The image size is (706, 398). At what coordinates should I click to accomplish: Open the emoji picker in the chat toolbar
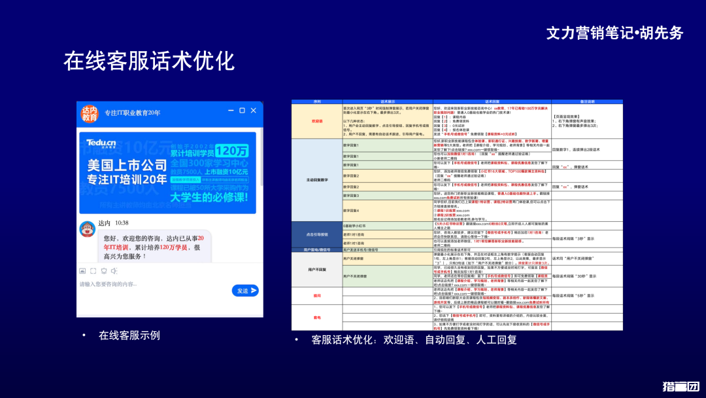pyautogui.click(x=103, y=271)
